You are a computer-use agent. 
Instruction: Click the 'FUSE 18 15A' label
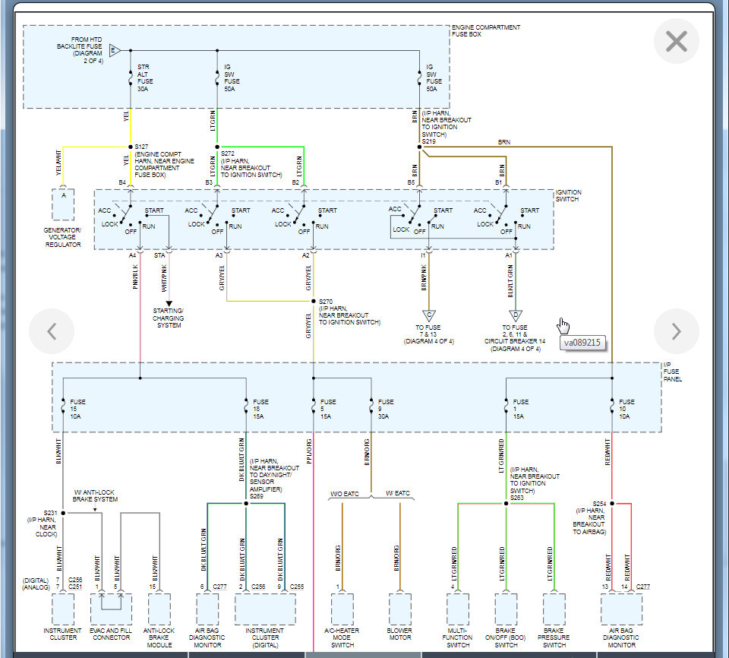(x=260, y=409)
